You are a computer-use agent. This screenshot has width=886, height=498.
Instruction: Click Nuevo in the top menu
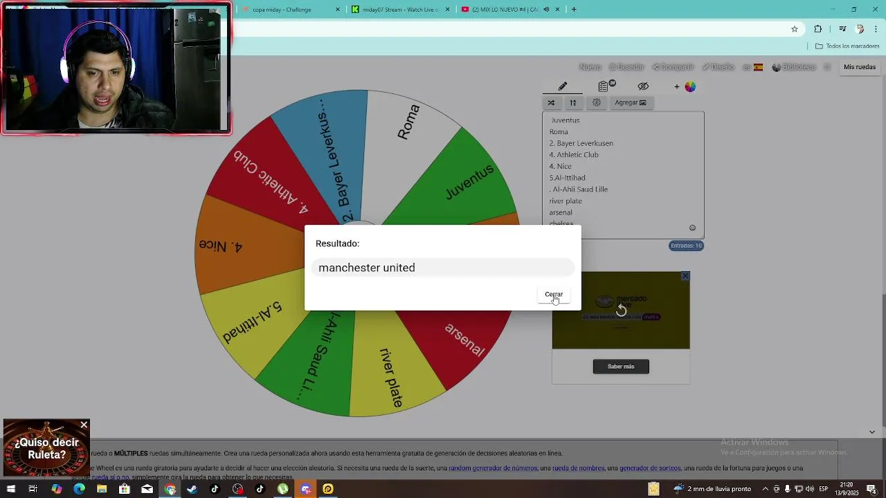[590, 67]
